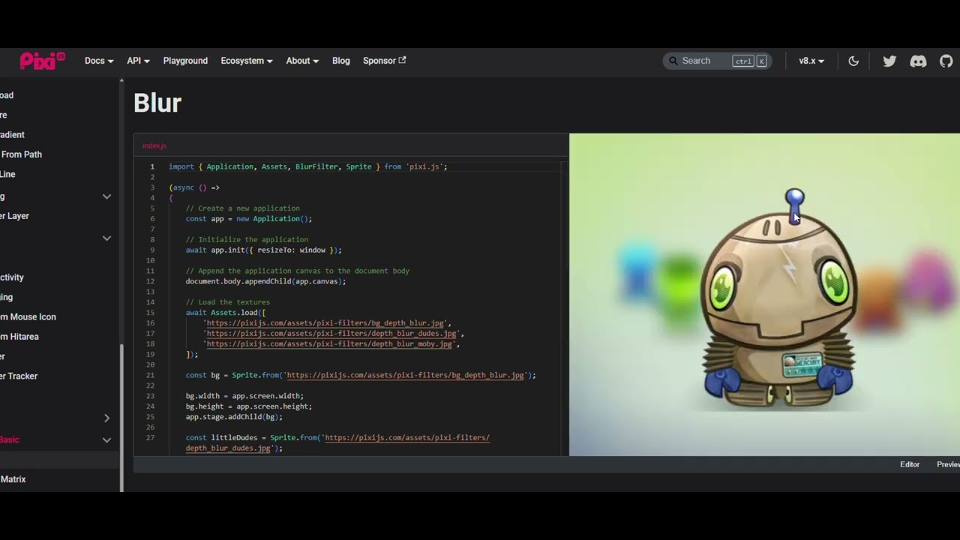Click the 'const app = new Application();' line
Image resolution: width=960 pixels, height=540 pixels.
click(x=249, y=219)
